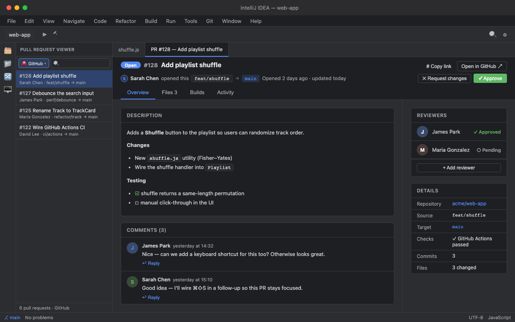Open the Refactor menu

pyautogui.click(x=126, y=21)
